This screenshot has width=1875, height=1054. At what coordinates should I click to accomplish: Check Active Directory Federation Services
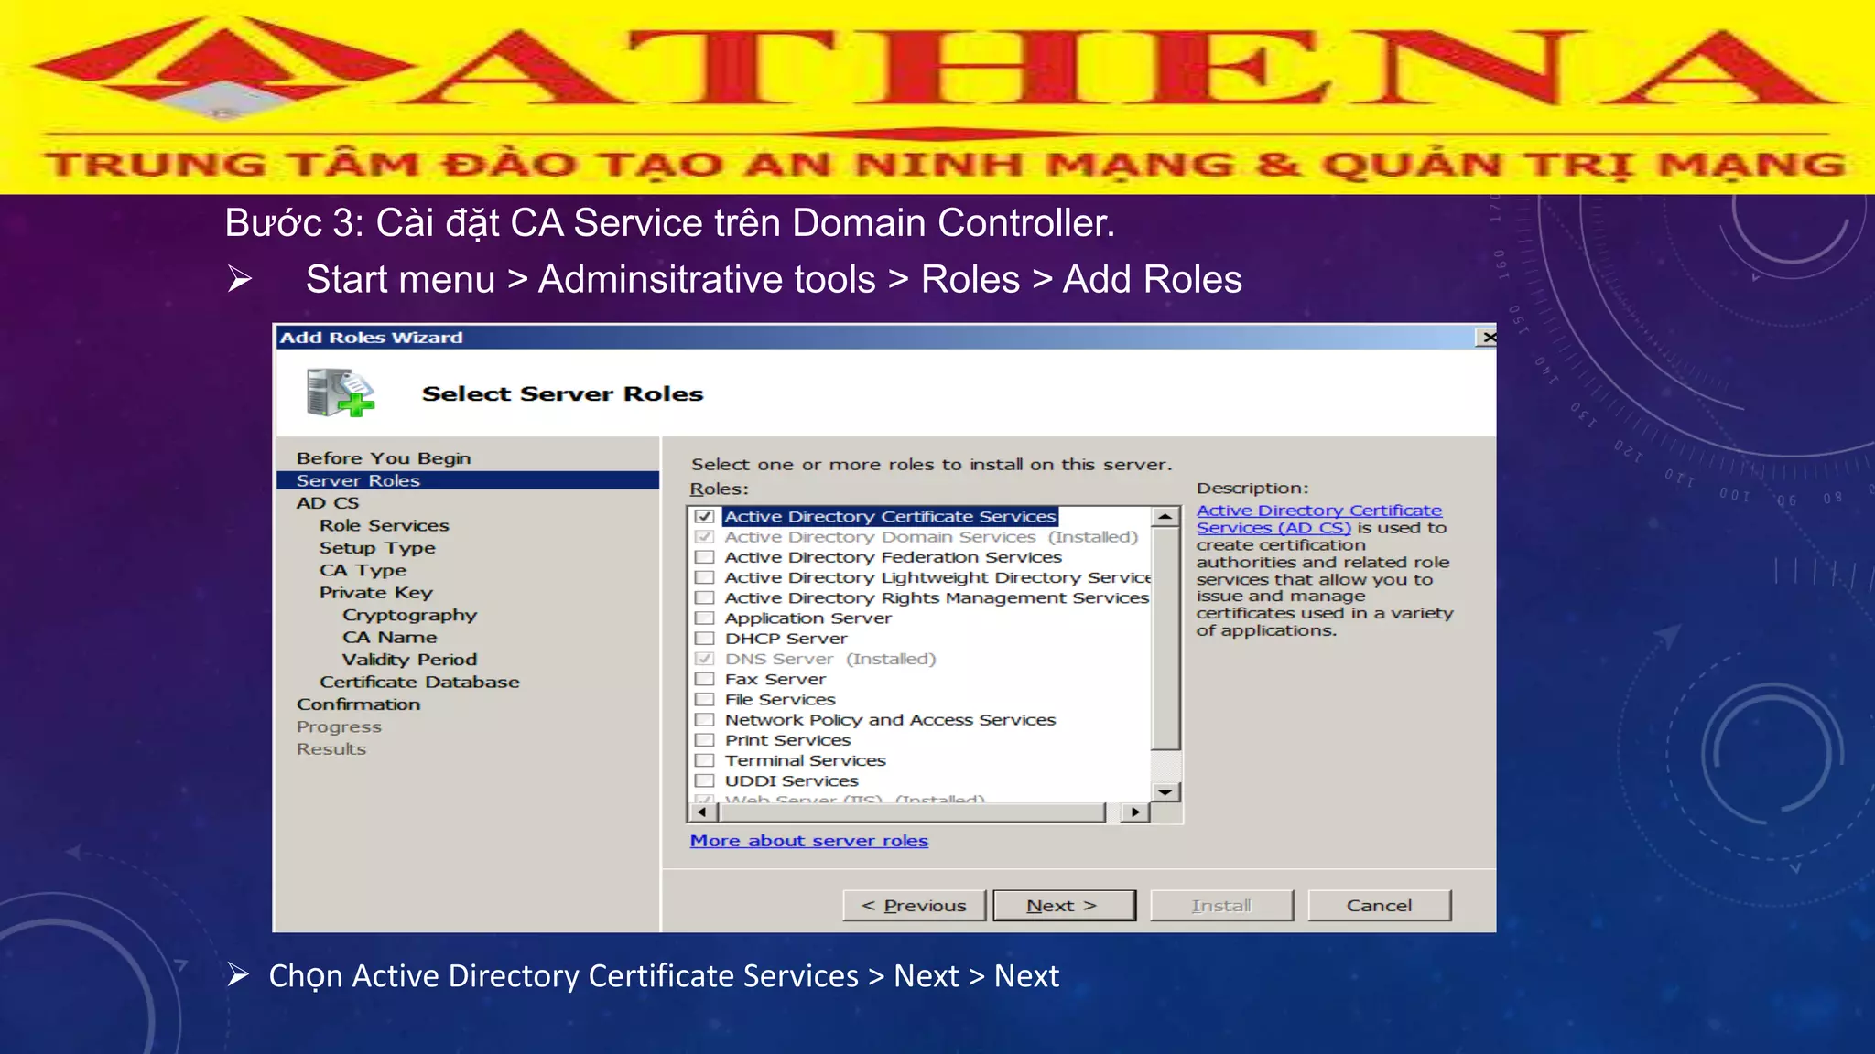[704, 557]
